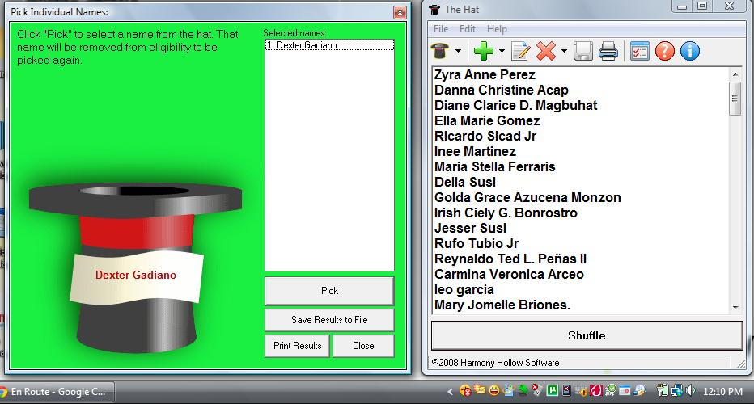Click the top hat pick icon in the toolbar
The height and width of the screenshot is (404, 754).
(440, 51)
